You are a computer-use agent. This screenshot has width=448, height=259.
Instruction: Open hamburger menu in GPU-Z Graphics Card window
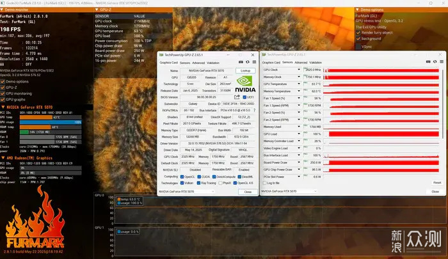[254, 62]
